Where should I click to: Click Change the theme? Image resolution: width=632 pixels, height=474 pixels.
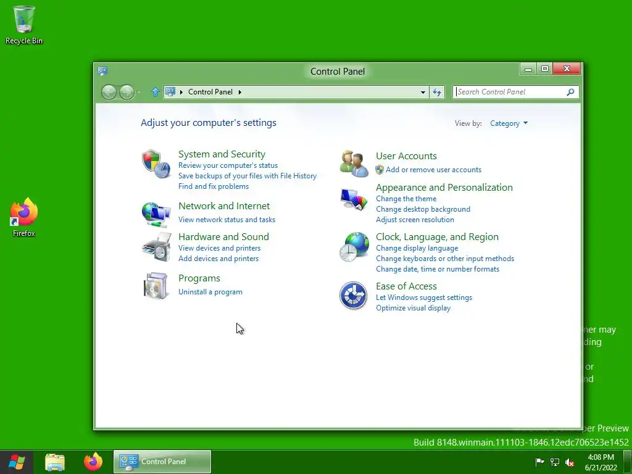pyautogui.click(x=406, y=199)
